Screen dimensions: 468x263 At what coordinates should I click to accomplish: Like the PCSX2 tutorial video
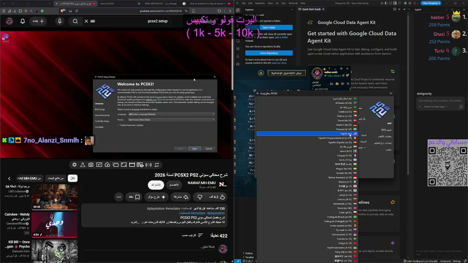coord(218,197)
